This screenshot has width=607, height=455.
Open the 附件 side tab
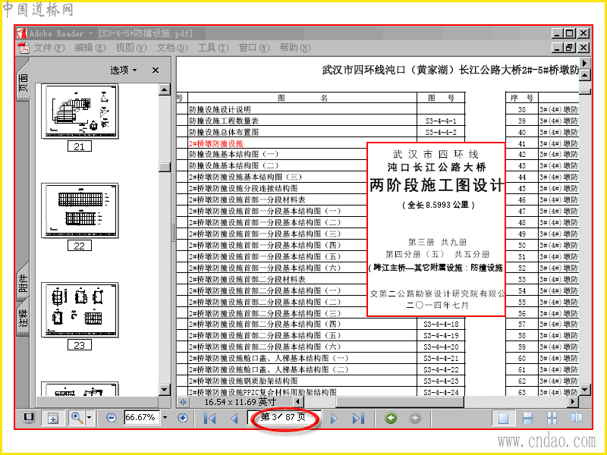24,283
